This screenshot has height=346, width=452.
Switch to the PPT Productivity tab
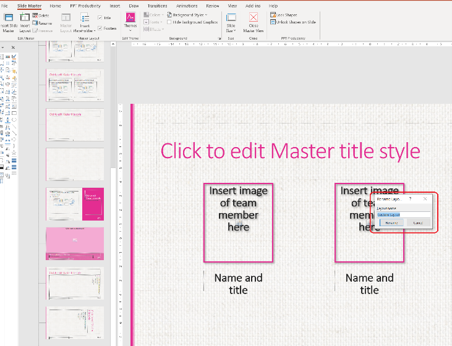pos(85,6)
